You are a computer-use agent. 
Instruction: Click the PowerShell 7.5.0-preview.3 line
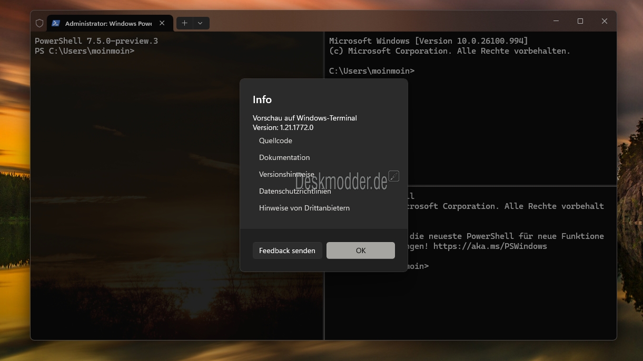(x=96, y=41)
